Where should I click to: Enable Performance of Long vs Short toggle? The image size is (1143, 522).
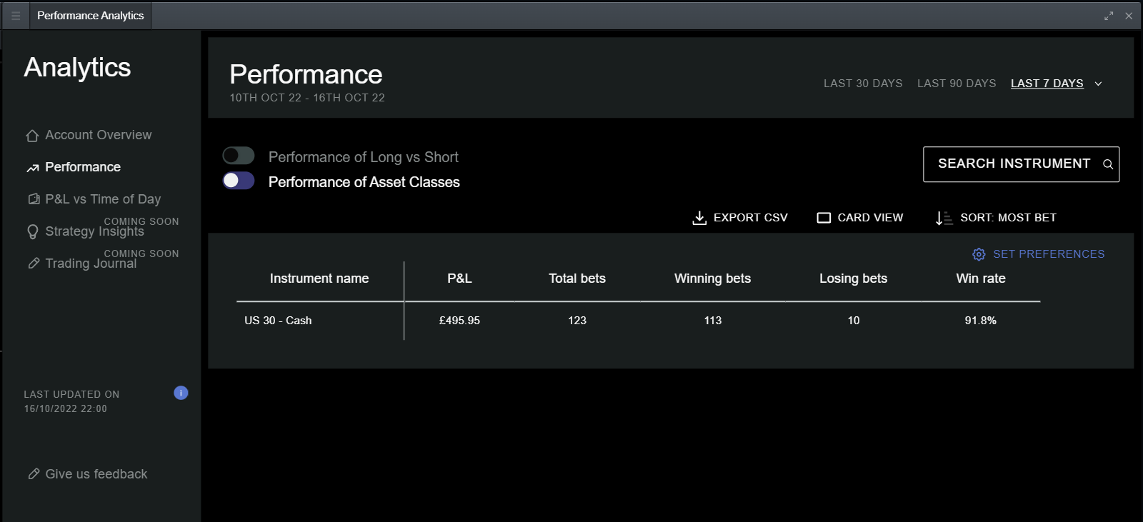click(x=239, y=156)
